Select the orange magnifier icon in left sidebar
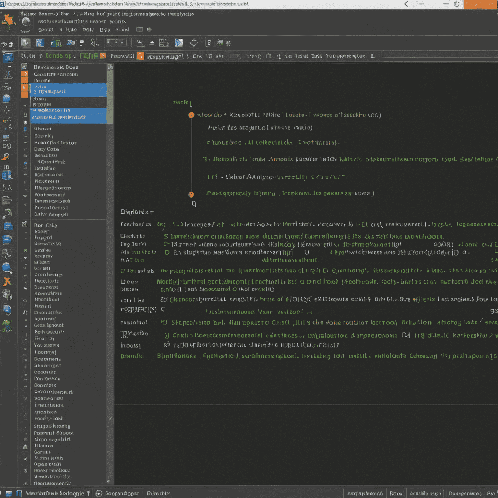 [x=6, y=157]
